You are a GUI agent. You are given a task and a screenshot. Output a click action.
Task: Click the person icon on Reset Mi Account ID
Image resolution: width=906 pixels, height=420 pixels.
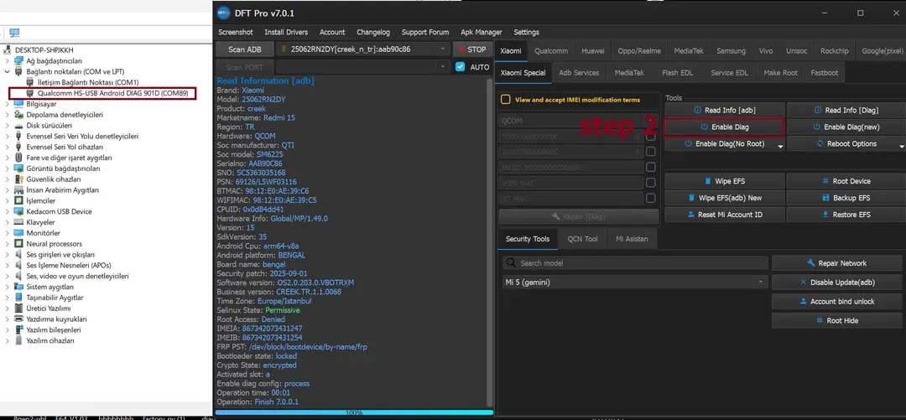click(x=690, y=215)
